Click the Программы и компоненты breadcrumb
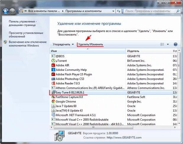Image resolution: width=183 pixels, height=144 pixels. tap(83, 11)
